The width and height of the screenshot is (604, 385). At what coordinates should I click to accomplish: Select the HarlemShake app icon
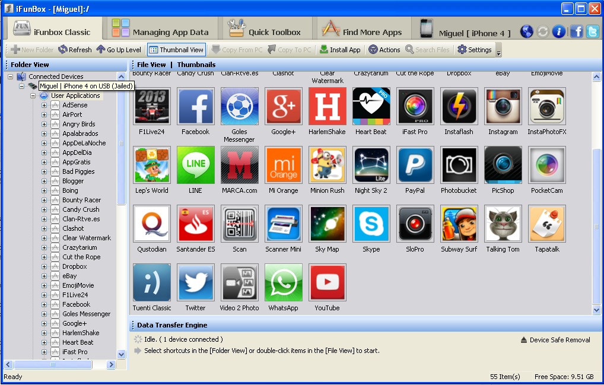[x=327, y=106]
